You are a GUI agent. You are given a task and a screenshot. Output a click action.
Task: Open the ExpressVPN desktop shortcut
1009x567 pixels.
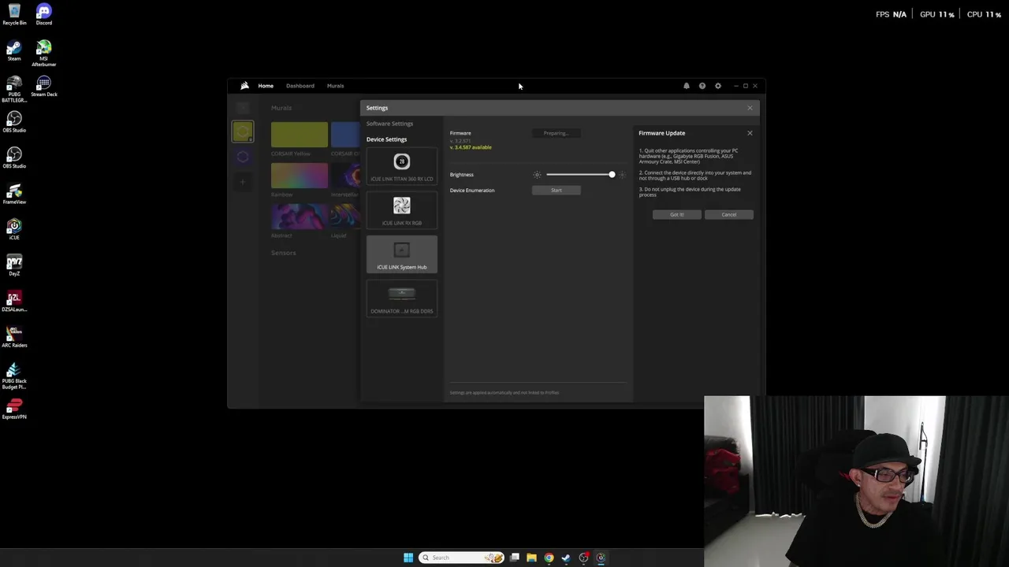coord(14,409)
